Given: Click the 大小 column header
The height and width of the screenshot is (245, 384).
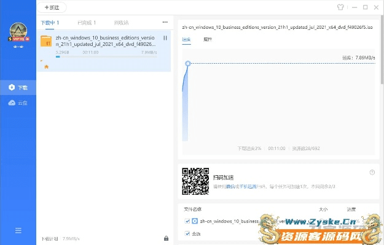Looking at the screenshot, I should [323, 209].
